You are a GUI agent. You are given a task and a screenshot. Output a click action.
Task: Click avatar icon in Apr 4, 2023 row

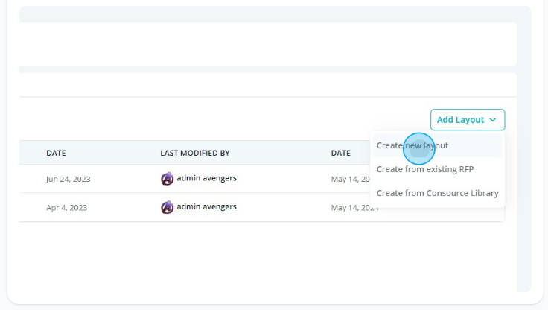(167, 207)
